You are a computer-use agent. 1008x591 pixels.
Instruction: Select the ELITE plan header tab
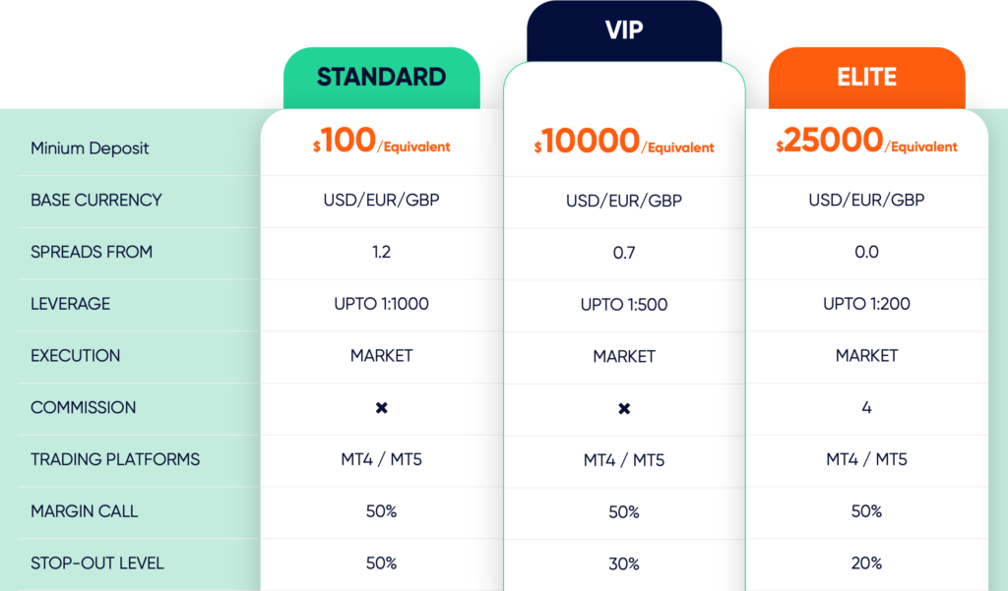(866, 78)
